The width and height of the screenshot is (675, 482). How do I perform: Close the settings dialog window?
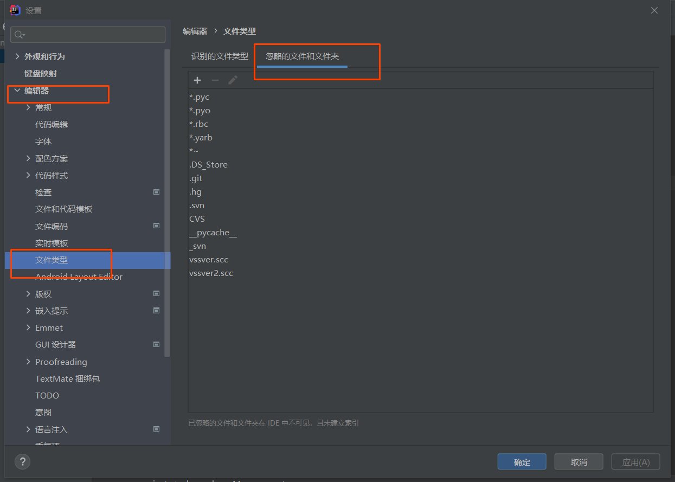(654, 10)
